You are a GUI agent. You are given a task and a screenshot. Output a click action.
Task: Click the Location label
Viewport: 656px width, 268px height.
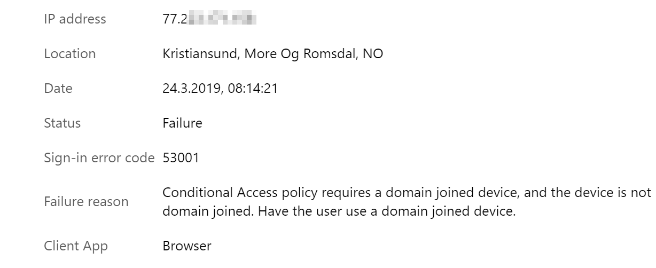70,54
